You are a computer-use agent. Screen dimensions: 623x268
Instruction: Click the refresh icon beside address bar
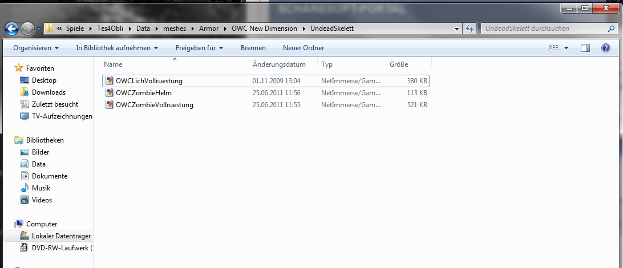[x=470, y=29]
